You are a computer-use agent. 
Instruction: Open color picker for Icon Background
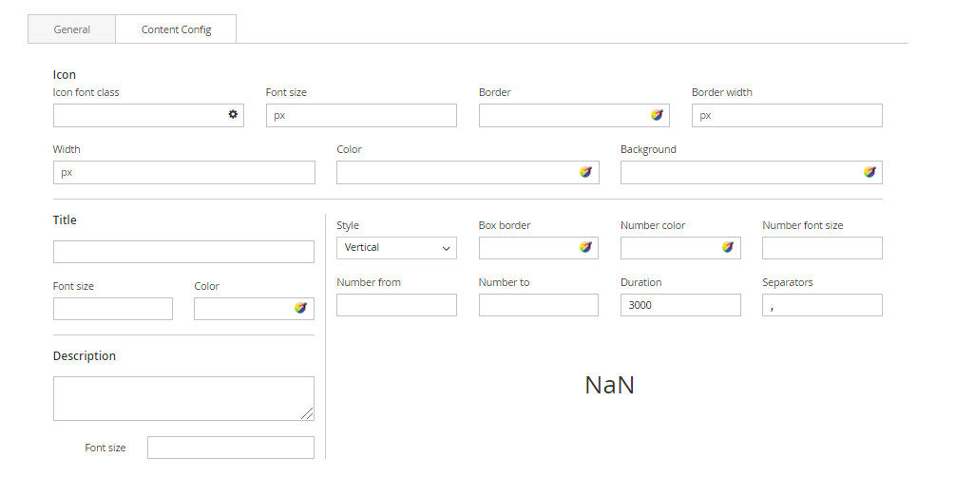(869, 172)
